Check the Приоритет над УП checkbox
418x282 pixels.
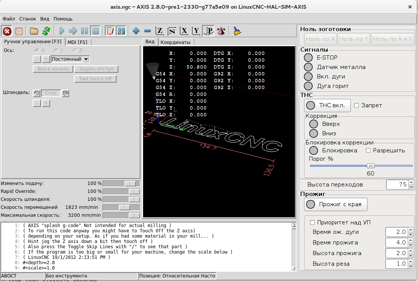[x=313, y=222]
